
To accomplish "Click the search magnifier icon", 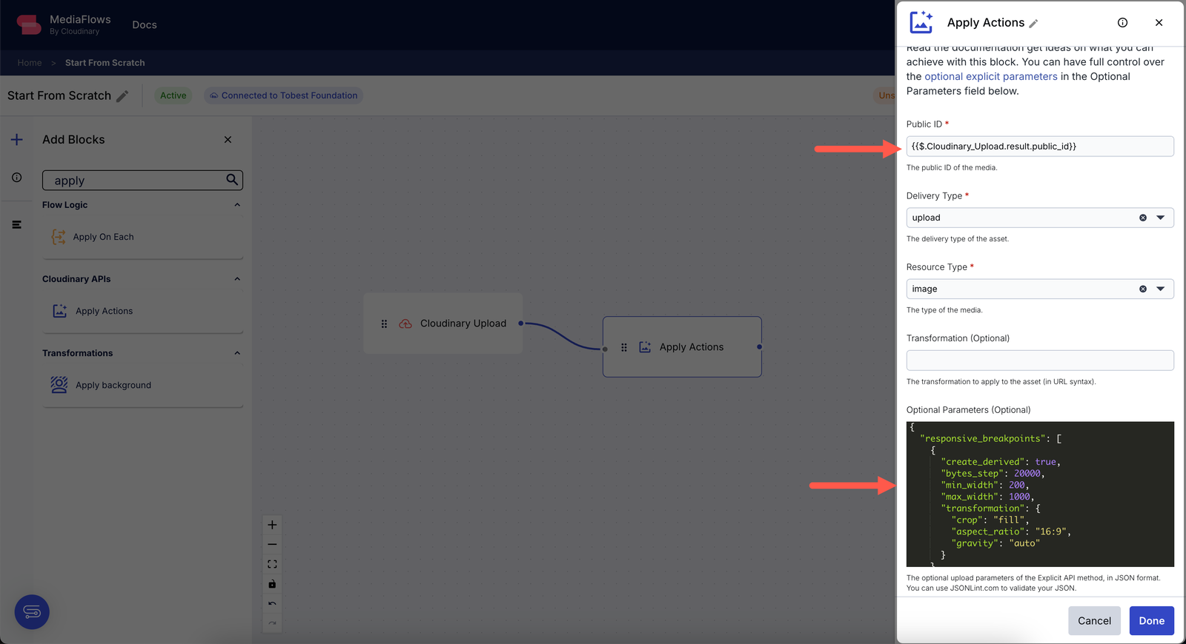I will tap(232, 180).
